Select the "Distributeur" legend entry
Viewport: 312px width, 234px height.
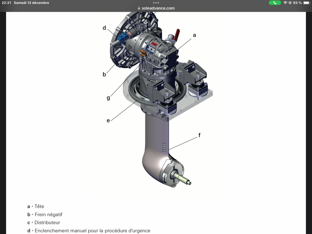47,223
